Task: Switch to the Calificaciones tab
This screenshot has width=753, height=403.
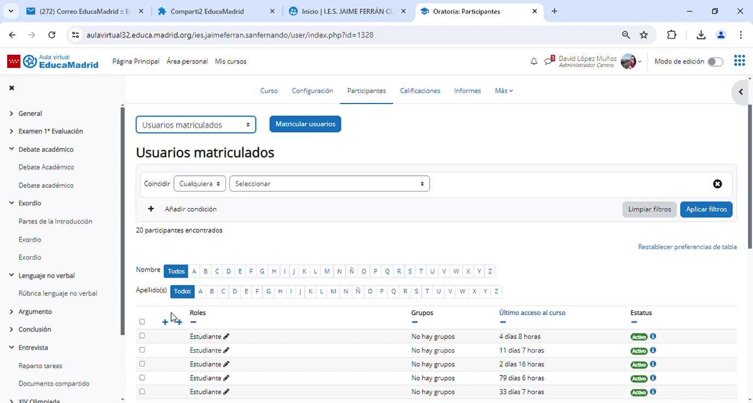Action: [x=420, y=91]
